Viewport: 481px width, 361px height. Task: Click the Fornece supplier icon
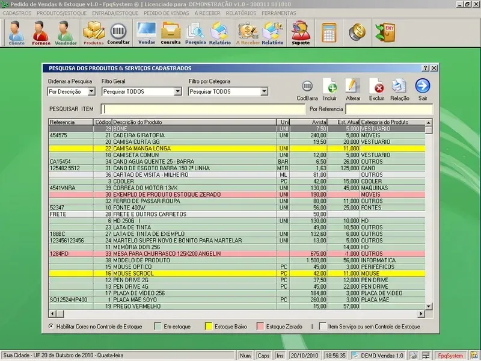pos(41,32)
